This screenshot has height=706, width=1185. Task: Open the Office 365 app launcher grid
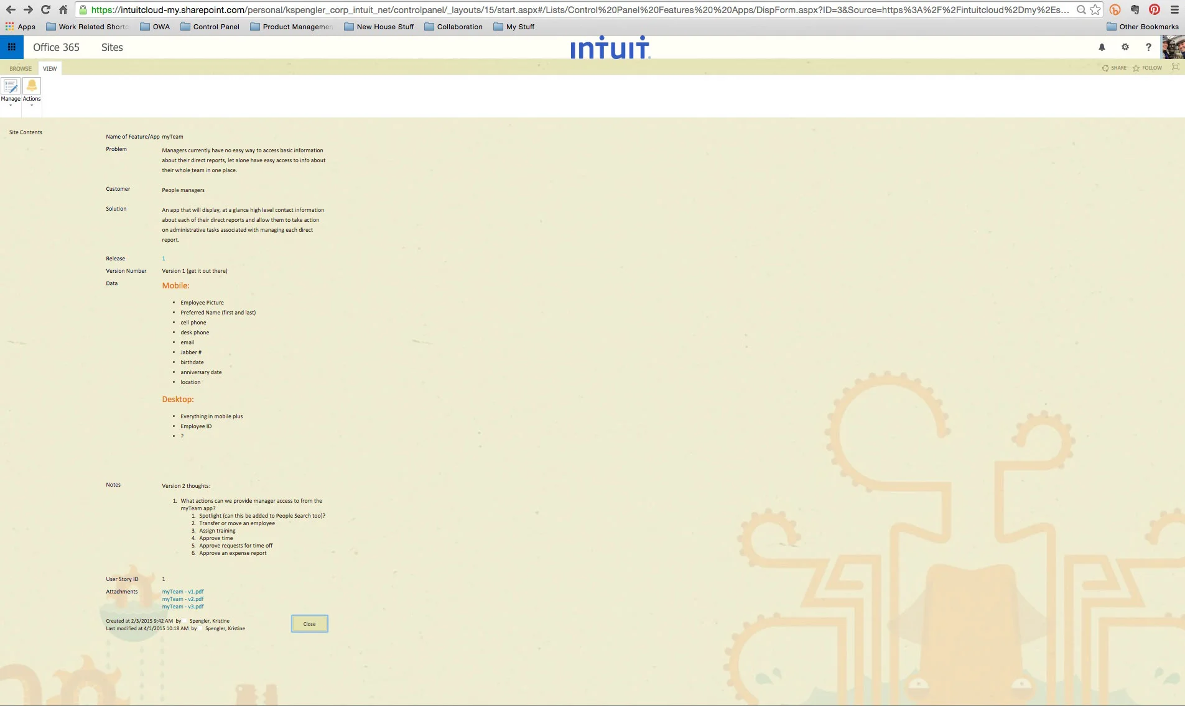(11, 47)
